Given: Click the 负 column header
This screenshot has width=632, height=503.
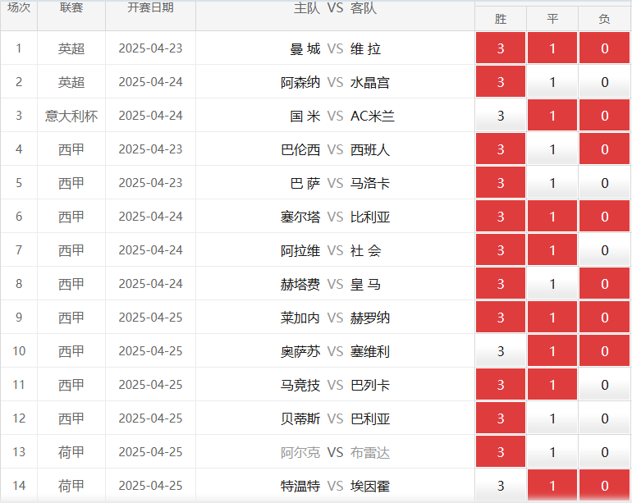Looking at the screenshot, I should [x=604, y=19].
